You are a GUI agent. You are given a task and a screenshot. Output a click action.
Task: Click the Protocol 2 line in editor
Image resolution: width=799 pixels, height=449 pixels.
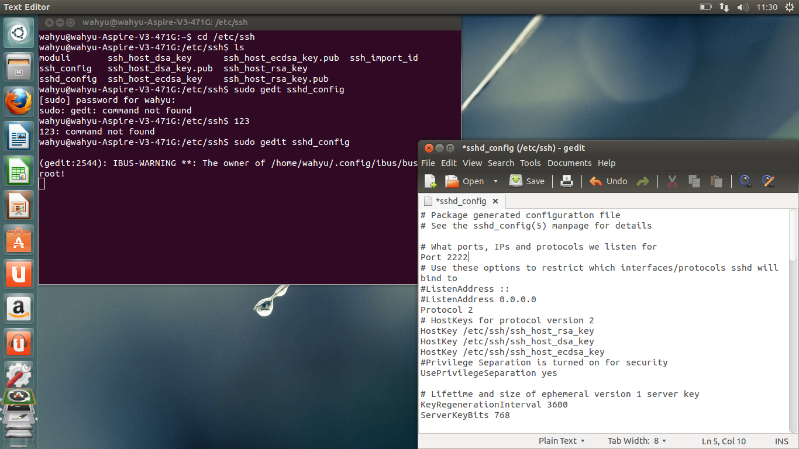point(447,310)
